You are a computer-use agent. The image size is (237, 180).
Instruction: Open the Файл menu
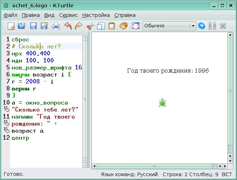pos(10,15)
